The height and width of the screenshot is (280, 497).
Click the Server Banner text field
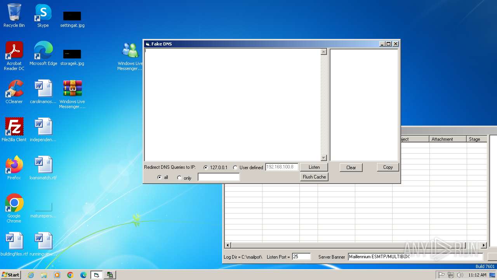click(415, 257)
